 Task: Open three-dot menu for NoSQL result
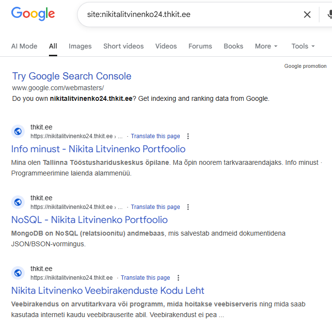tap(189, 207)
